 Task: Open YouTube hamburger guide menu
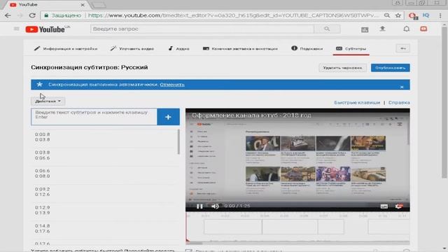click(x=16, y=29)
